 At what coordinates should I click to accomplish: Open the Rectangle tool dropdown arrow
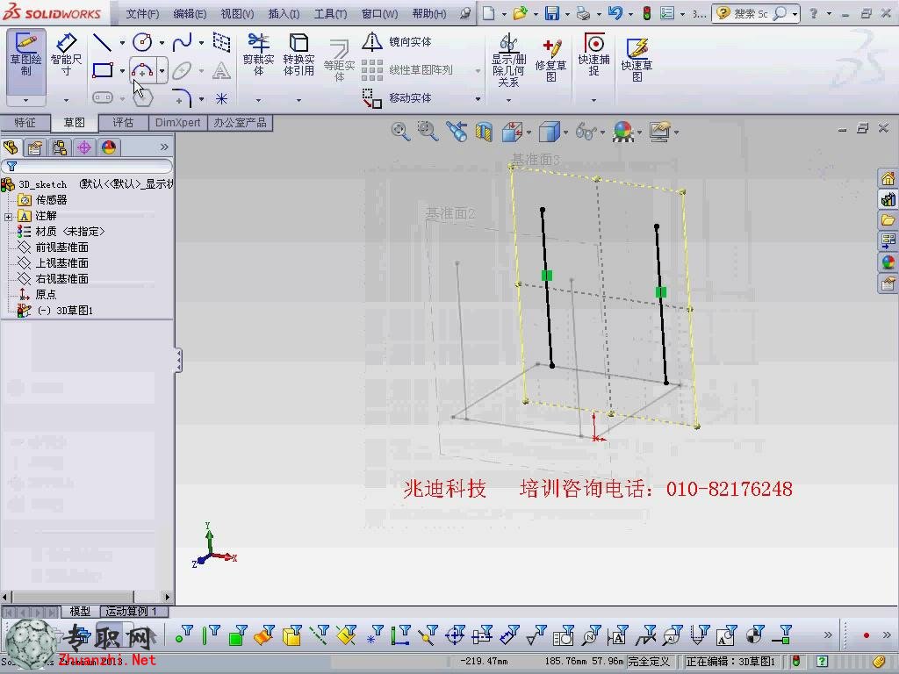(x=122, y=71)
